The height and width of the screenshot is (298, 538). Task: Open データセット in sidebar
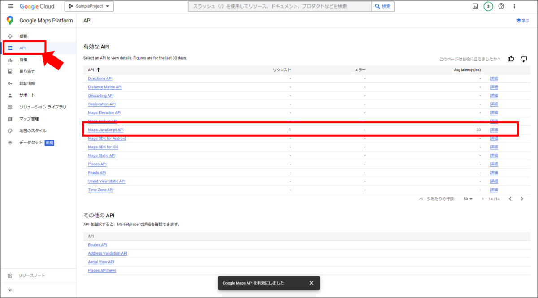[x=31, y=143]
